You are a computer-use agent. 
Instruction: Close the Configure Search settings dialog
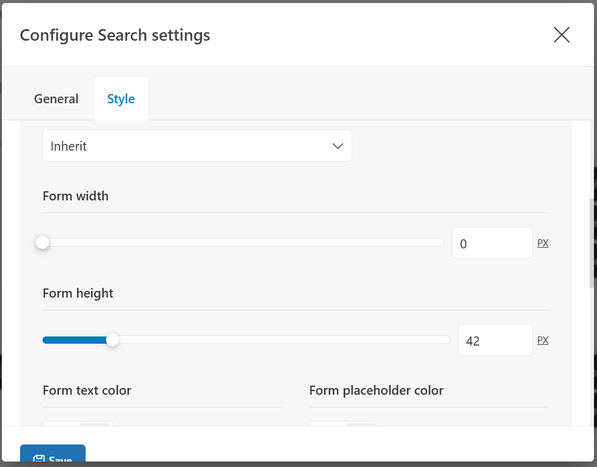click(561, 35)
